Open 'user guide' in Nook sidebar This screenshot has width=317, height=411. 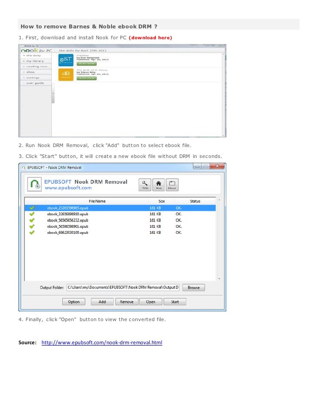click(35, 83)
